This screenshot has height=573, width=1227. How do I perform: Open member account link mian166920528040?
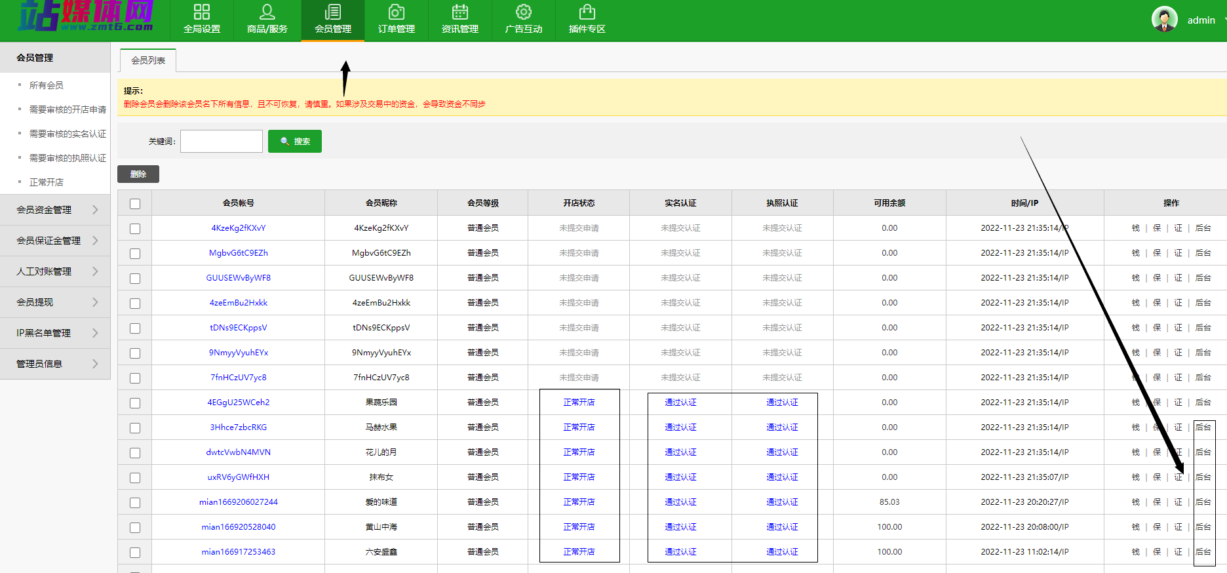[239, 527]
